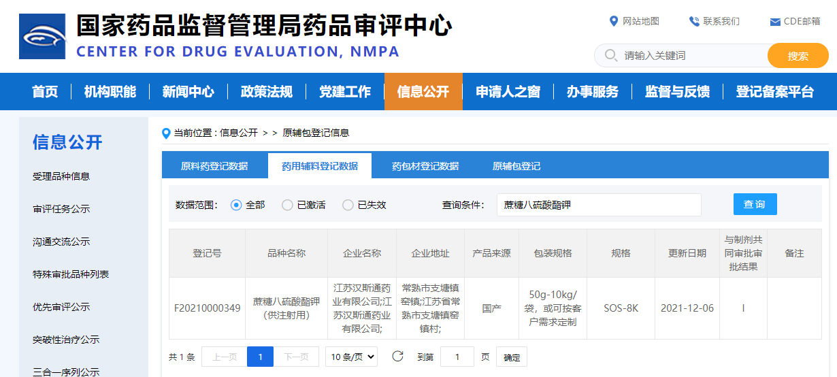Open 首页 in the main navigation

(x=45, y=92)
